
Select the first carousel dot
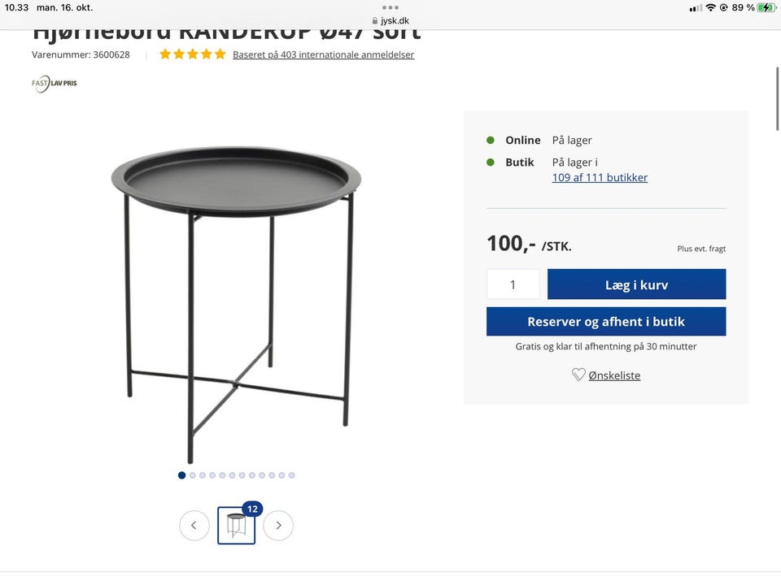[x=181, y=475]
